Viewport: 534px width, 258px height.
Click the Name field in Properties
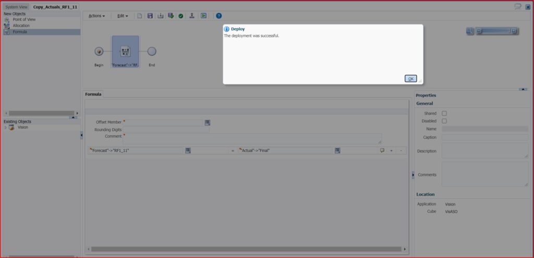tap(485, 129)
